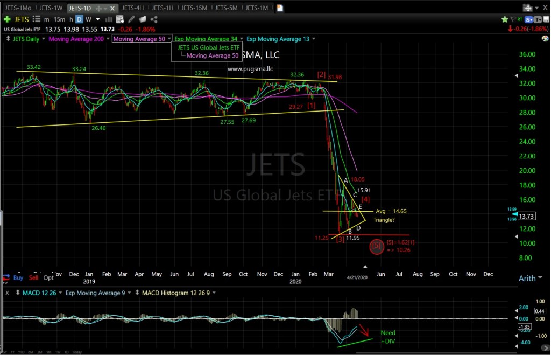
Task: Click the -1.35 MACD value label
Action: point(524,327)
